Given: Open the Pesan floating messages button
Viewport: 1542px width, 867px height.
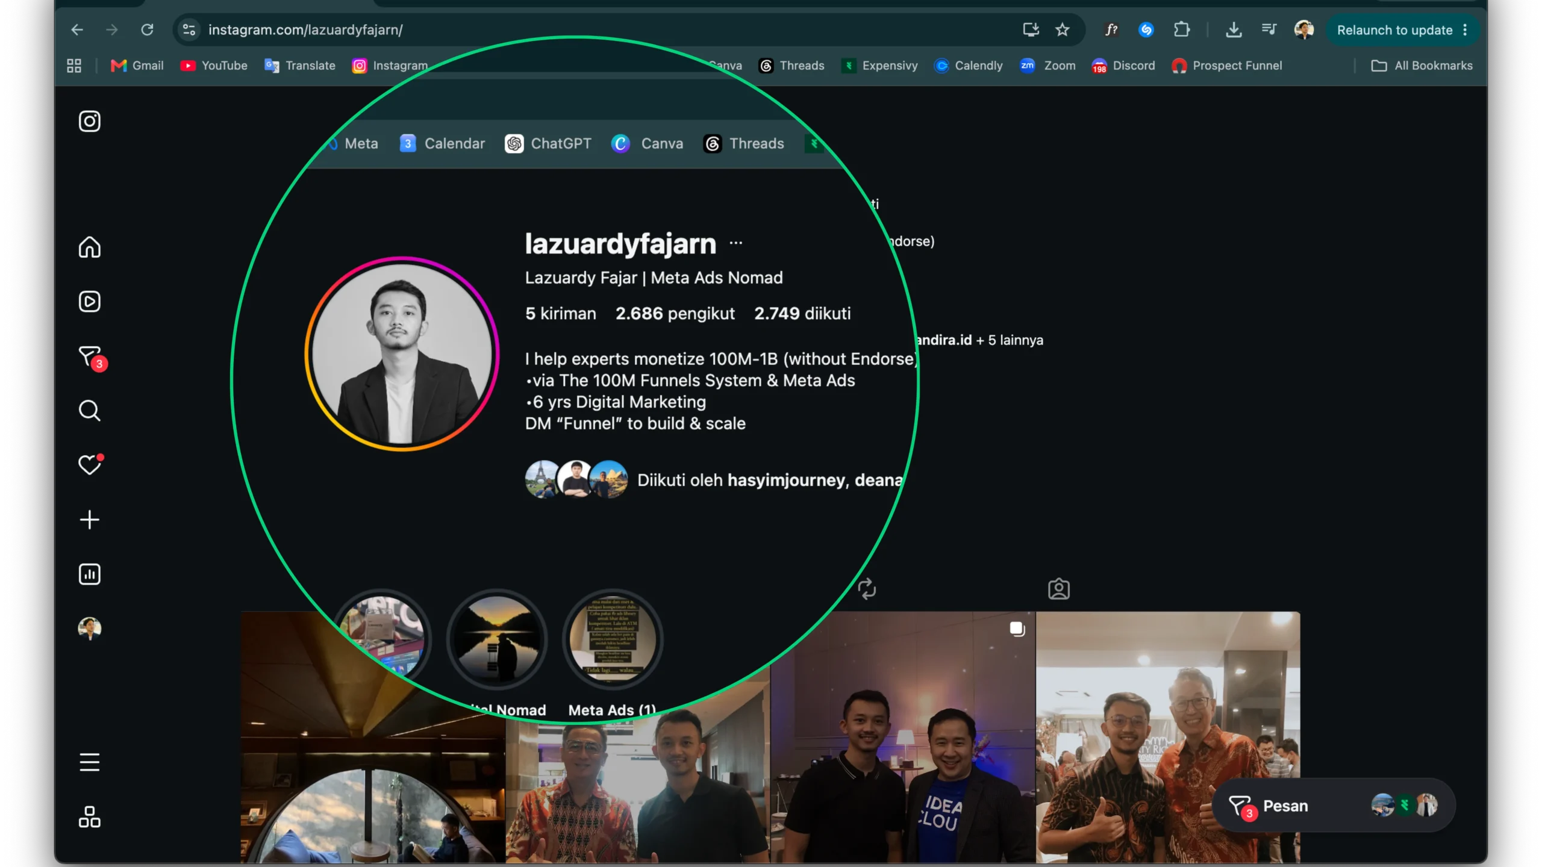Looking at the screenshot, I should (x=1335, y=806).
